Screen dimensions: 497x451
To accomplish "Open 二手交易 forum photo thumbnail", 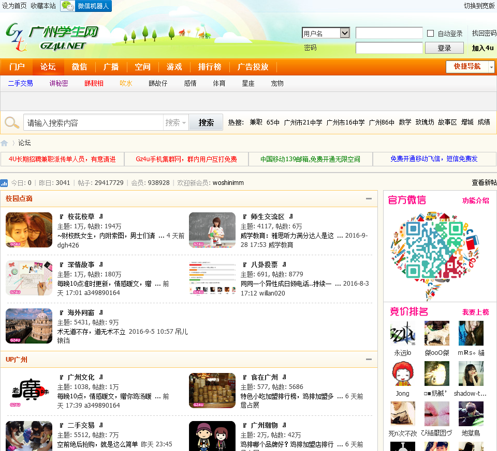I will [29, 436].
